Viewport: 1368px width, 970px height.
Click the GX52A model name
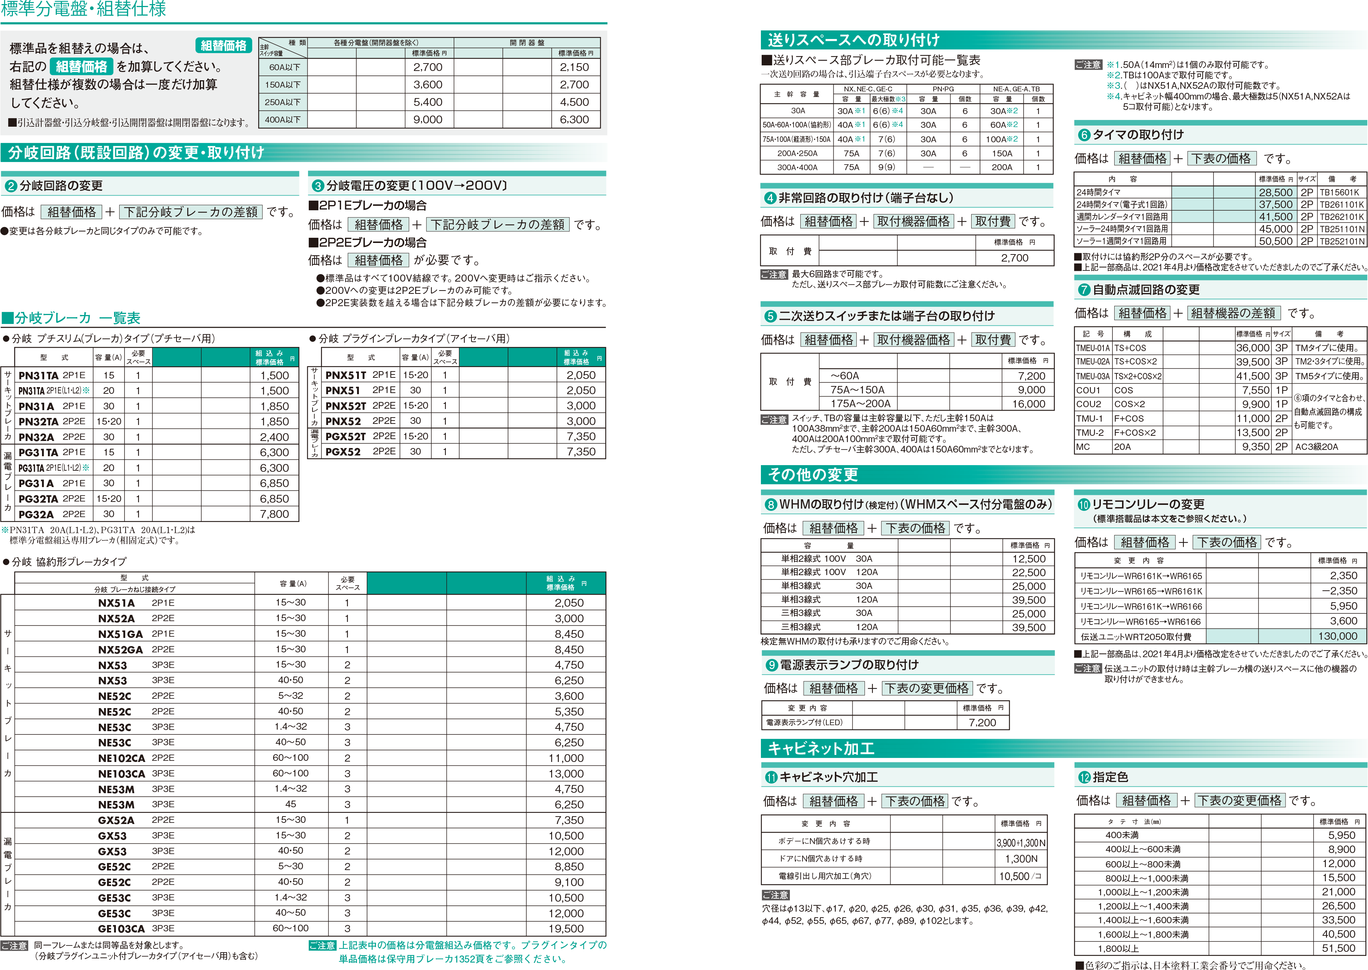click(117, 821)
